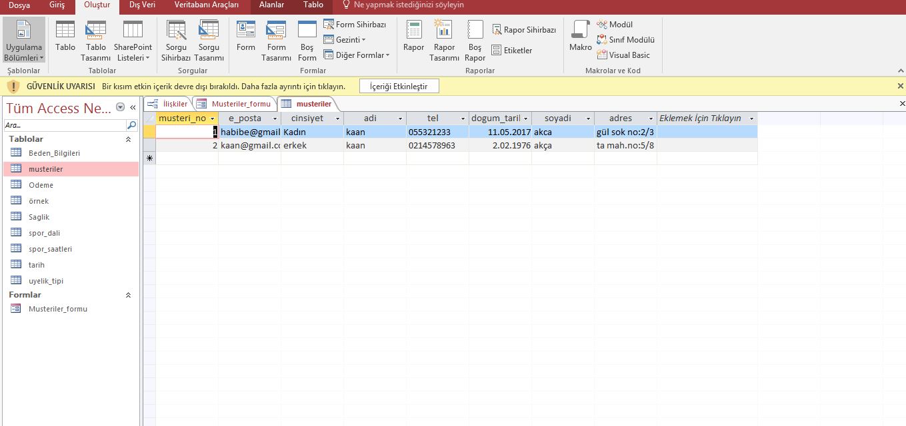Screen dimensions: 906x426
Task: Select the row selector of first record
Action: 149,132
